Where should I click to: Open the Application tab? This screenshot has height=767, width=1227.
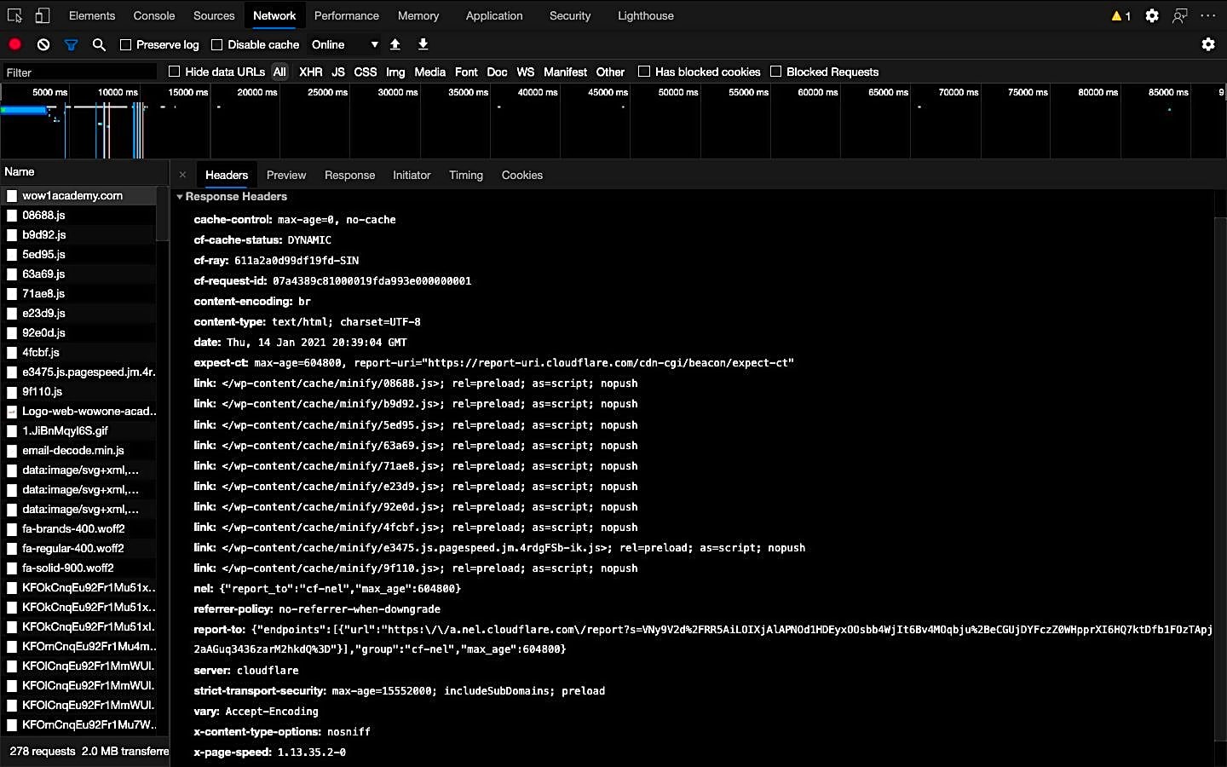point(494,16)
